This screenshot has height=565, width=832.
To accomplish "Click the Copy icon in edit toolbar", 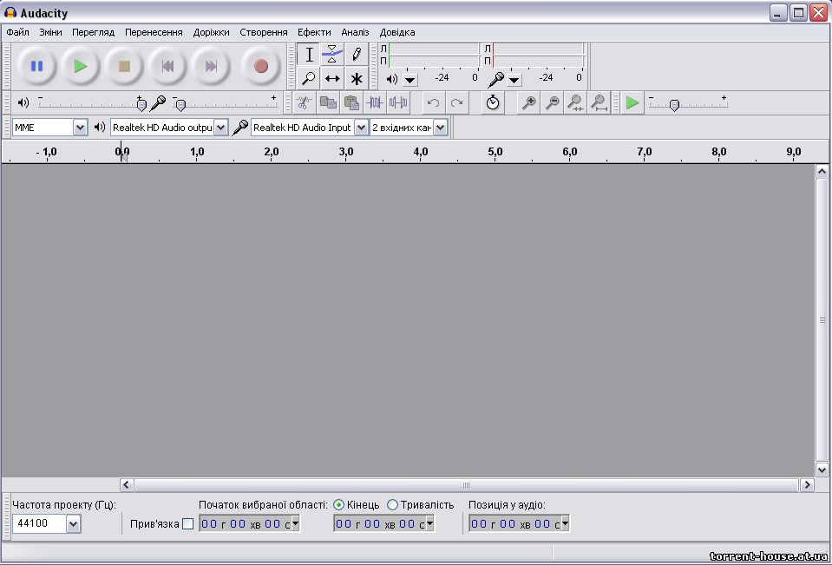I will point(328,102).
